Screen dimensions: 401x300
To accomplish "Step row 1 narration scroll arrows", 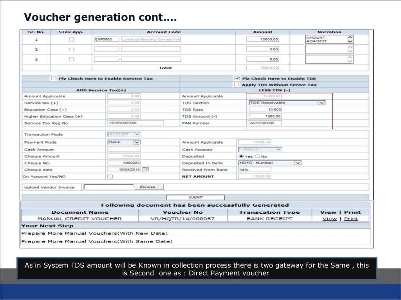I will pyautogui.click(x=350, y=39).
